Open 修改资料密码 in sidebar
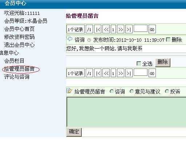Screen dimensions: 186x141 click(19, 37)
